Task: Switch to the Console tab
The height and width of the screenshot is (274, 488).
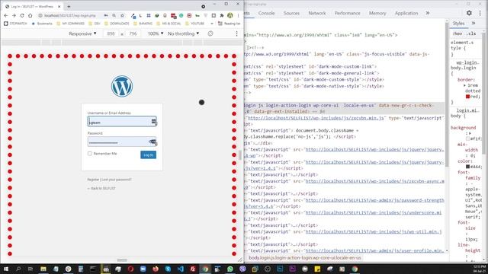Action: 266,13
